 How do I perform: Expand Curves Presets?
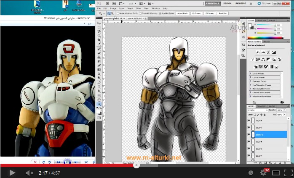click(x=250, y=77)
